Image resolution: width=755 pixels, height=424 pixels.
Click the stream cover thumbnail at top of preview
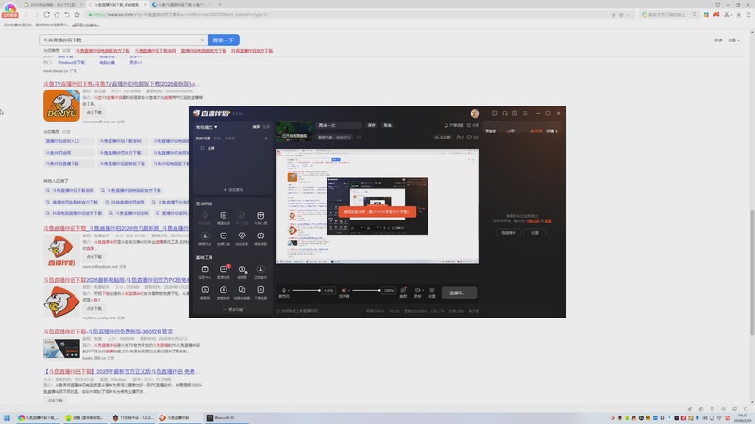pos(294,131)
